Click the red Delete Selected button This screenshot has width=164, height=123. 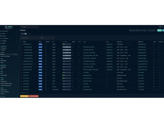coord(34,96)
